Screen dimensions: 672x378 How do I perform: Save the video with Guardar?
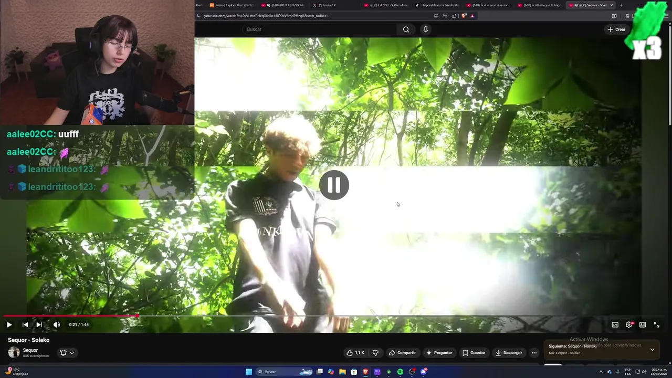pos(474,353)
